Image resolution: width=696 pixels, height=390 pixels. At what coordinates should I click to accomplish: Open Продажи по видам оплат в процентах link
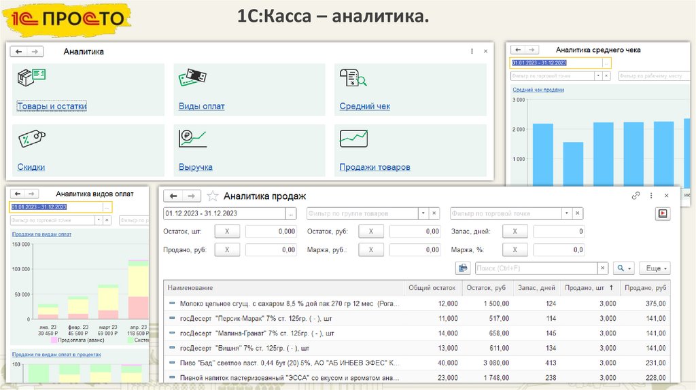[56, 355]
